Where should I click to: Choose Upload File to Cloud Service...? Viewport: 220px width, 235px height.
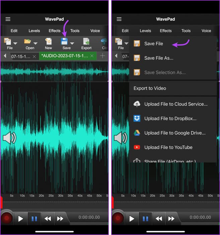173,104
